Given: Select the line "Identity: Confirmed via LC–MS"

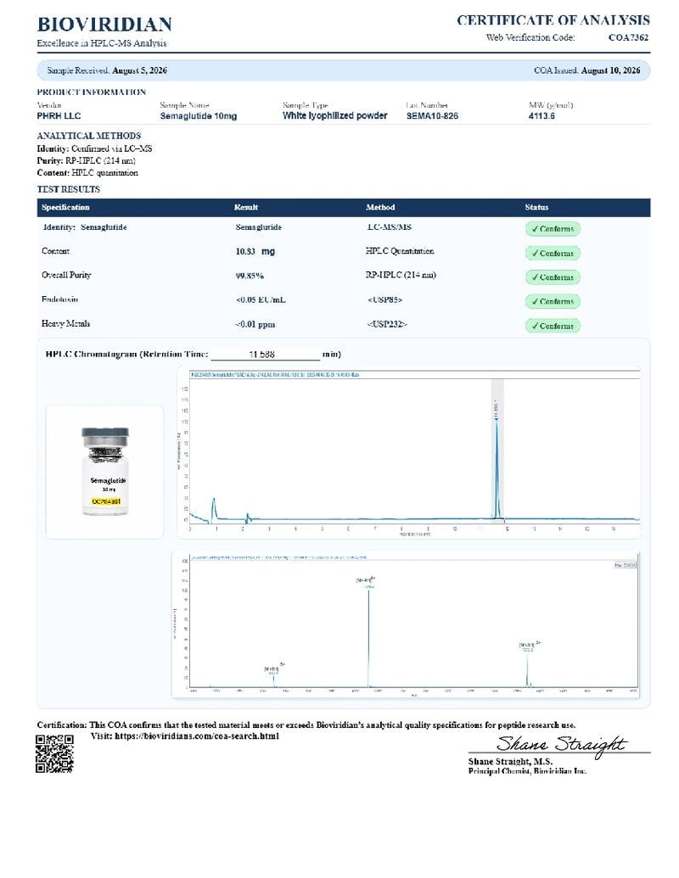Looking at the screenshot, I should click(94, 148).
